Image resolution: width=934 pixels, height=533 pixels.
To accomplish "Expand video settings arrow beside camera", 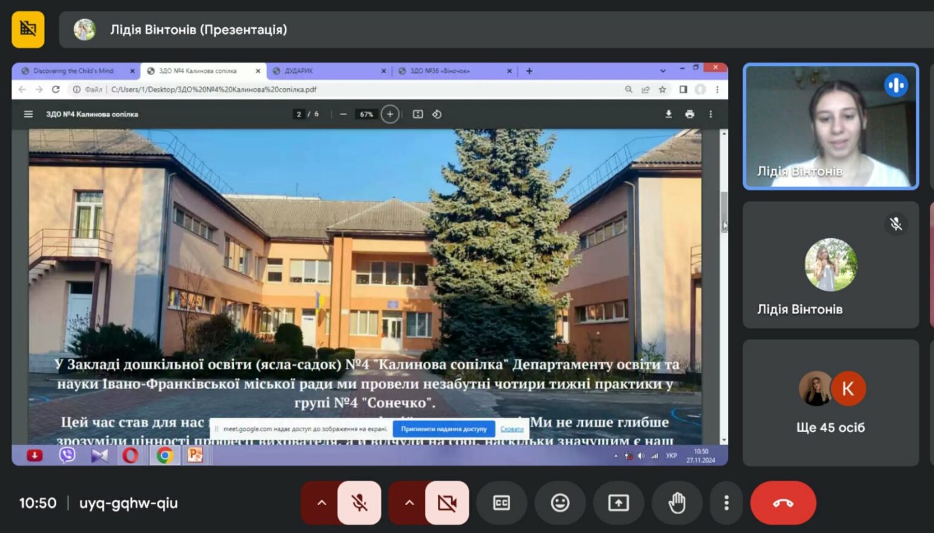I will click(x=409, y=503).
